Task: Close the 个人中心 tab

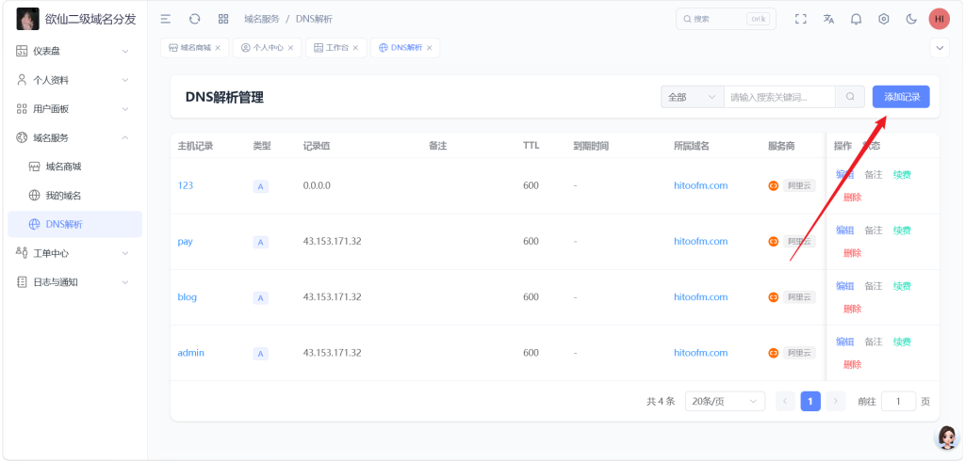Action: pyautogui.click(x=291, y=47)
